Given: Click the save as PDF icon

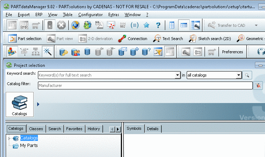Looking at the screenshot, I should tap(99, 25).
